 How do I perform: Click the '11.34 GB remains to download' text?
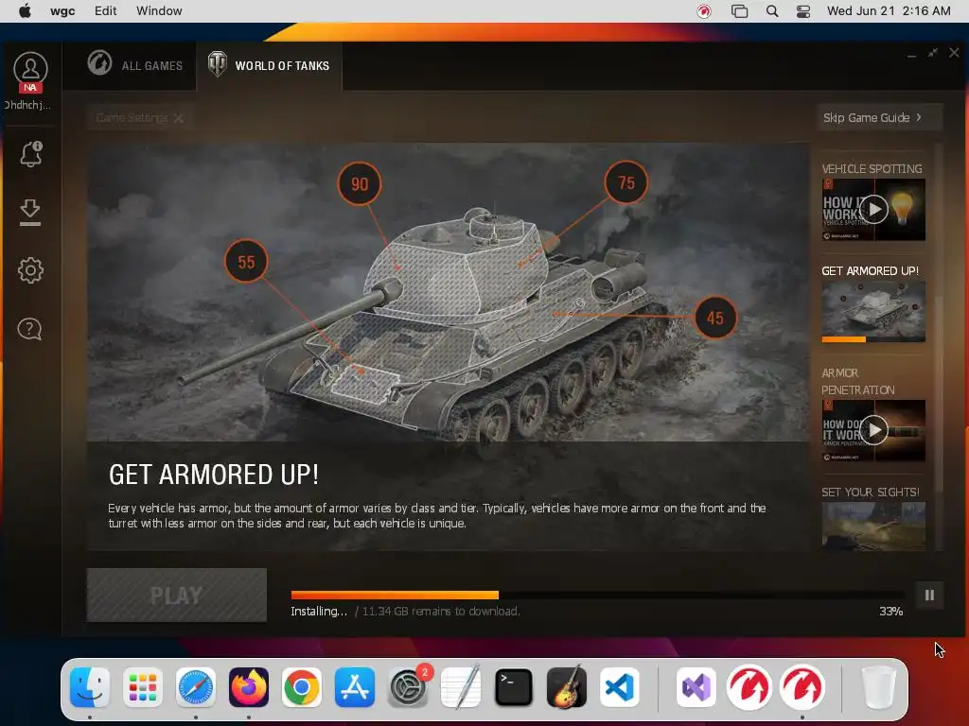[x=441, y=612]
